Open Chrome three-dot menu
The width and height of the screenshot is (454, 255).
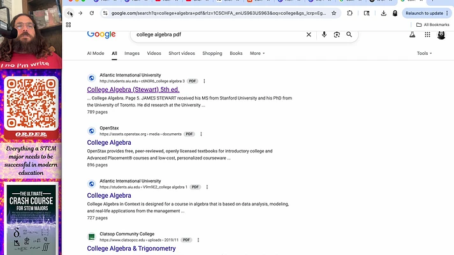click(x=448, y=13)
